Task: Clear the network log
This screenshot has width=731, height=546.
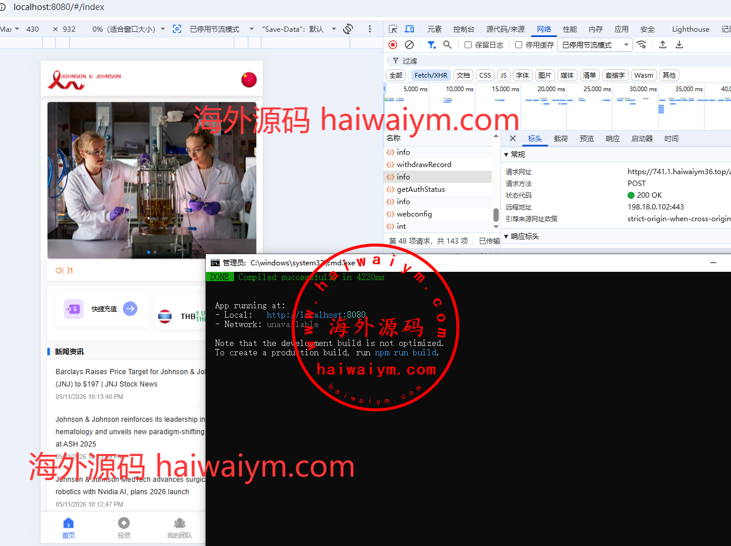Action: (409, 45)
